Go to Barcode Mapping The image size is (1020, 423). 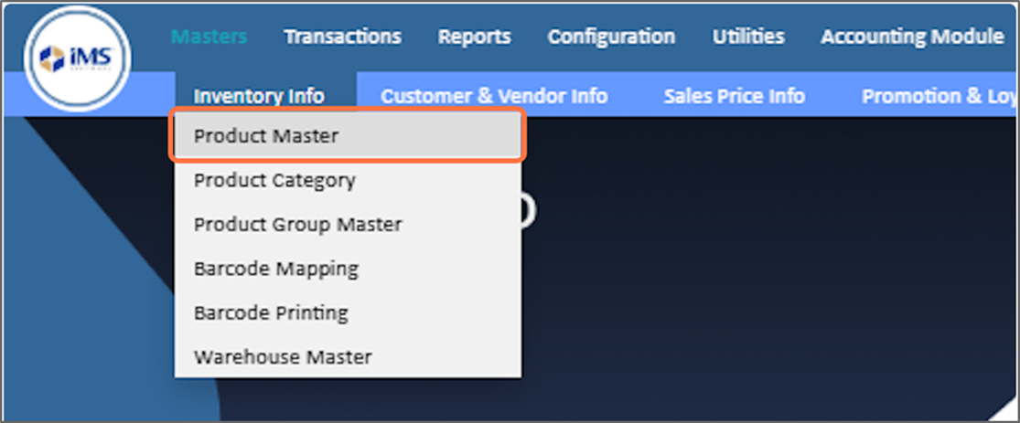coord(275,269)
